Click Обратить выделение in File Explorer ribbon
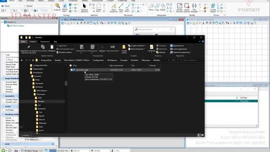Viewport: 270px width, 152px height. tap(180, 52)
